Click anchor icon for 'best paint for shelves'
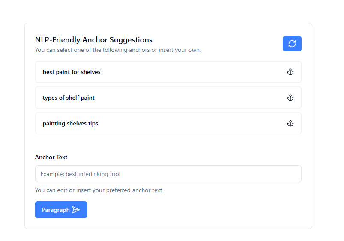This screenshot has height=241, width=344. [x=290, y=72]
